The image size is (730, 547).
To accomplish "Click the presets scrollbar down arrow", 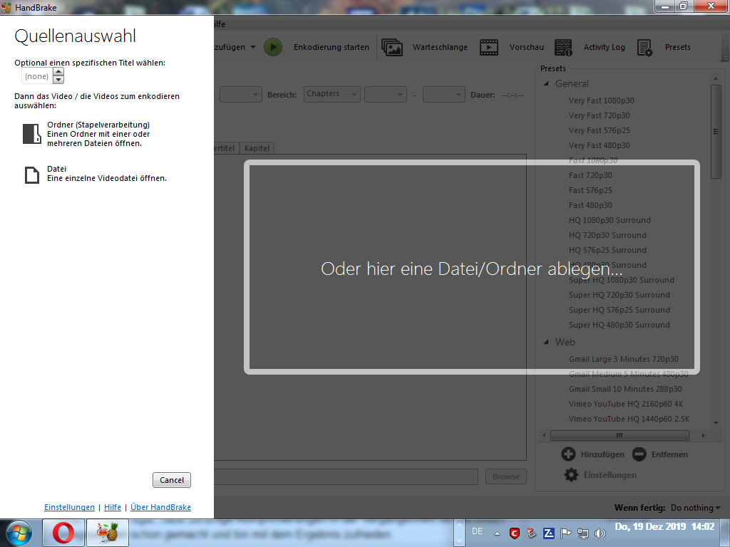I will pyautogui.click(x=716, y=423).
